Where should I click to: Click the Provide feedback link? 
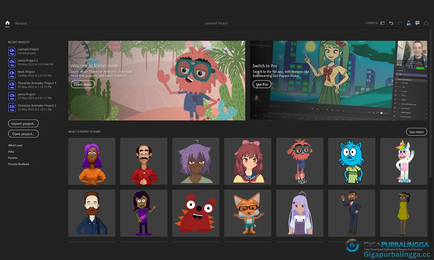(19, 164)
